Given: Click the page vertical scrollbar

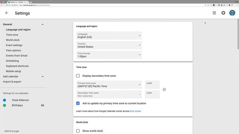Looking at the screenshot, I should (238, 34).
